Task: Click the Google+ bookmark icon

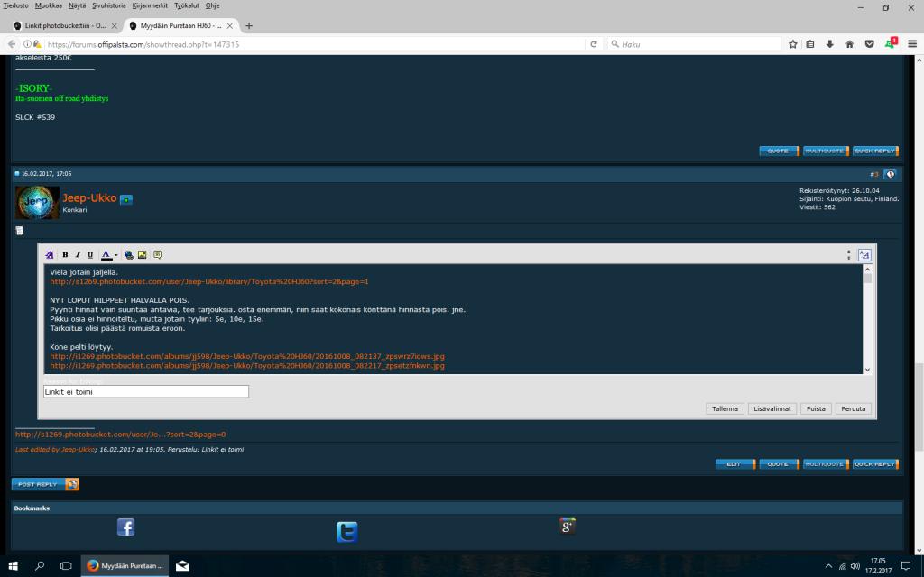Action: pos(567,526)
